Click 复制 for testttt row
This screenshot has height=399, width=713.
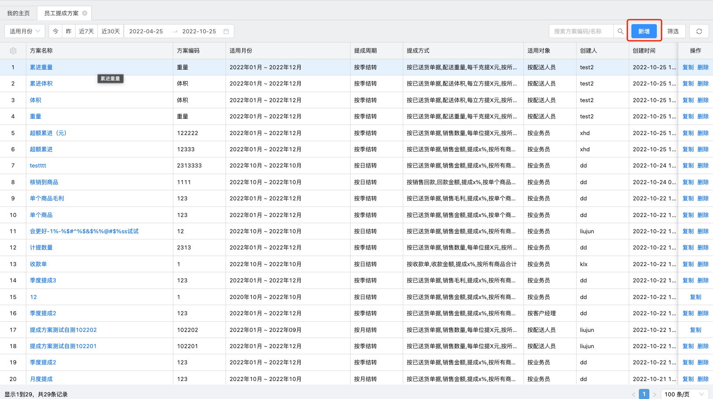tap(688, 165)
